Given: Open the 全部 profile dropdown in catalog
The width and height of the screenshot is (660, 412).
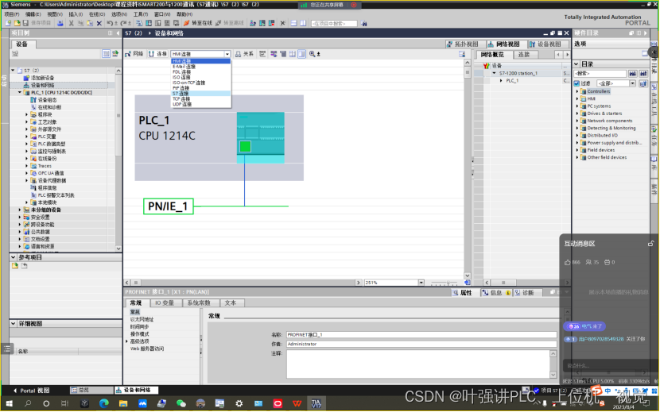Looking at the screenshot, I should (x=633, y=83).
